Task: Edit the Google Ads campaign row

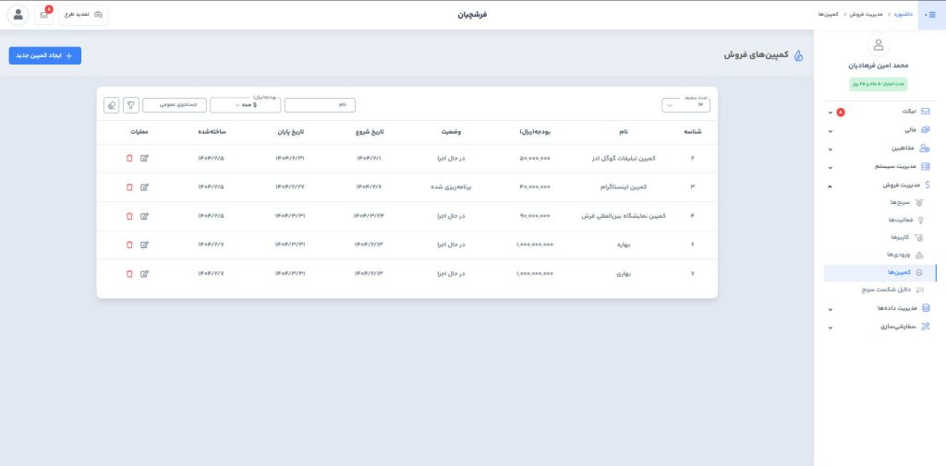Action: (x=144, y=158)
